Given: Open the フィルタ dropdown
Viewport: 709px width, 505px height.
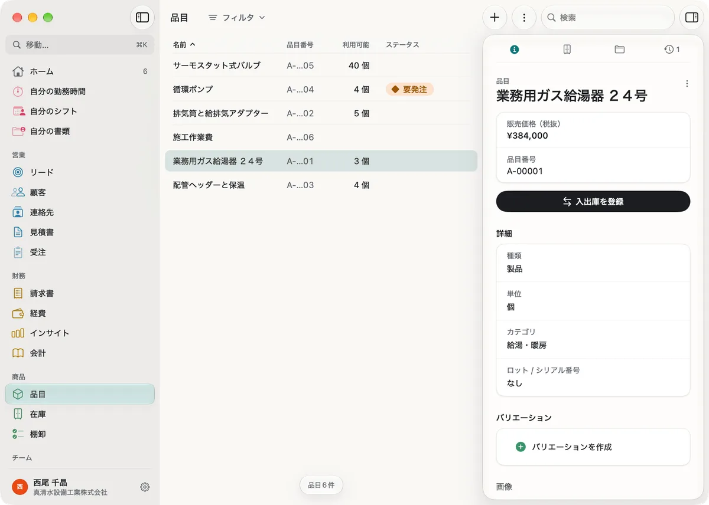Looking at the screenshot, I should 236,18.
